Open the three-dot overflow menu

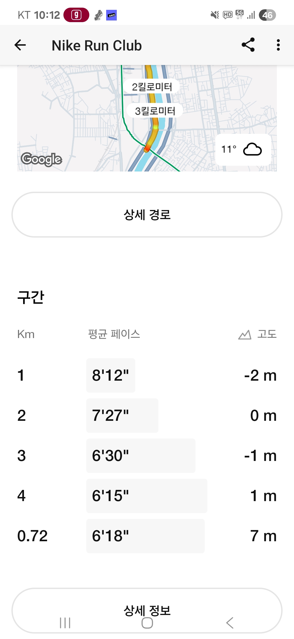click(x=278, y=45)
